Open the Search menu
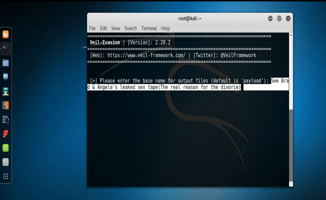This screenshot has height=200, width=326. click(x=130, y=28)
